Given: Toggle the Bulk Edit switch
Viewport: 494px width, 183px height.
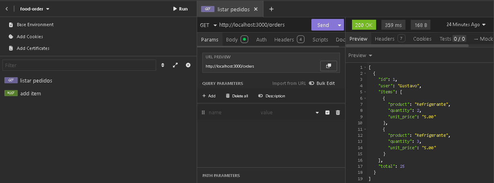Looking at the screenshot, I should [x=312, y=83].
